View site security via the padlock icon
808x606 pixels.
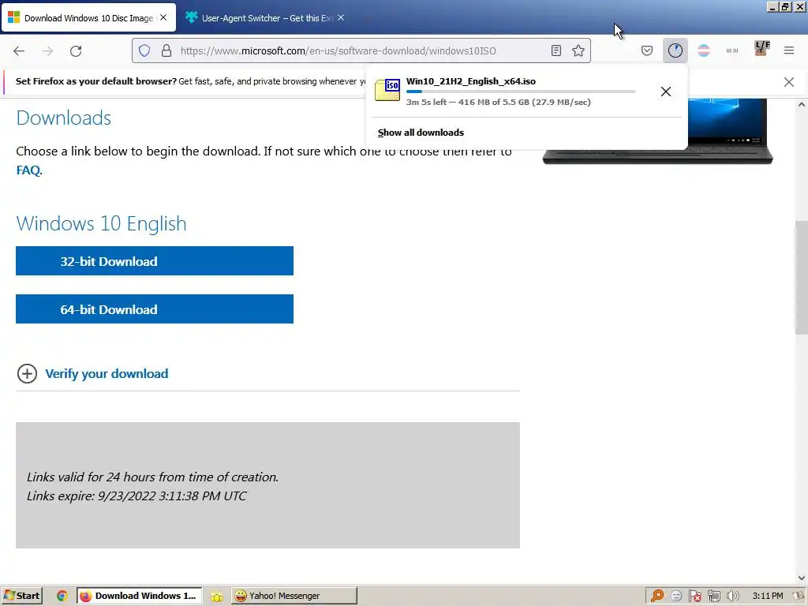166,50
